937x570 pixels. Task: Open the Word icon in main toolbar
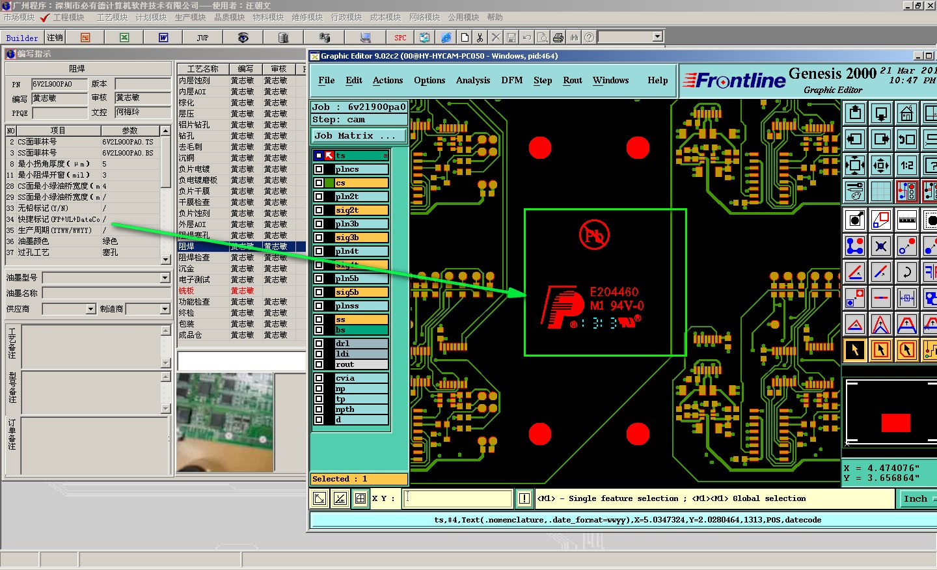click(163, 38)
